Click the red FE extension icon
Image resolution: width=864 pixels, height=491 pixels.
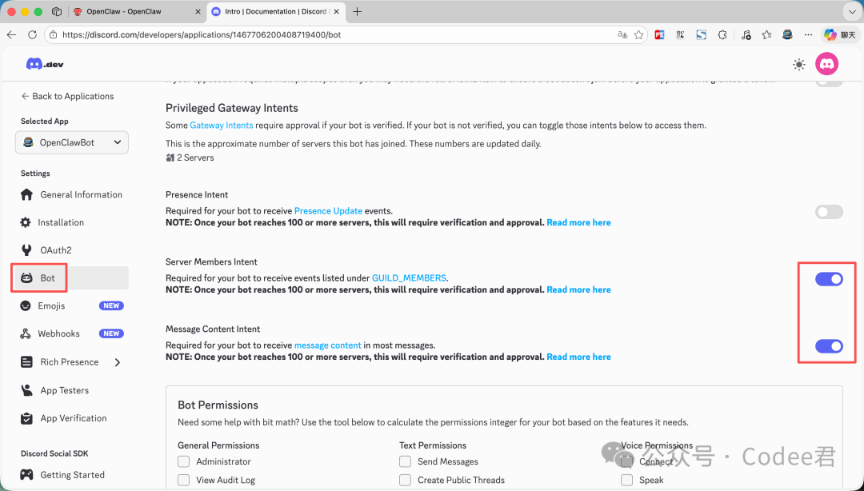point(659,34)
